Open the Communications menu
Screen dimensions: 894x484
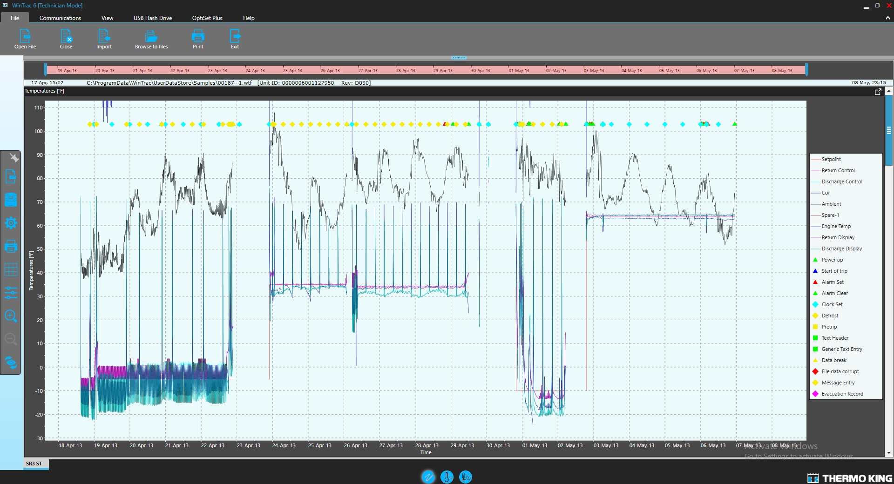(60, 18)
